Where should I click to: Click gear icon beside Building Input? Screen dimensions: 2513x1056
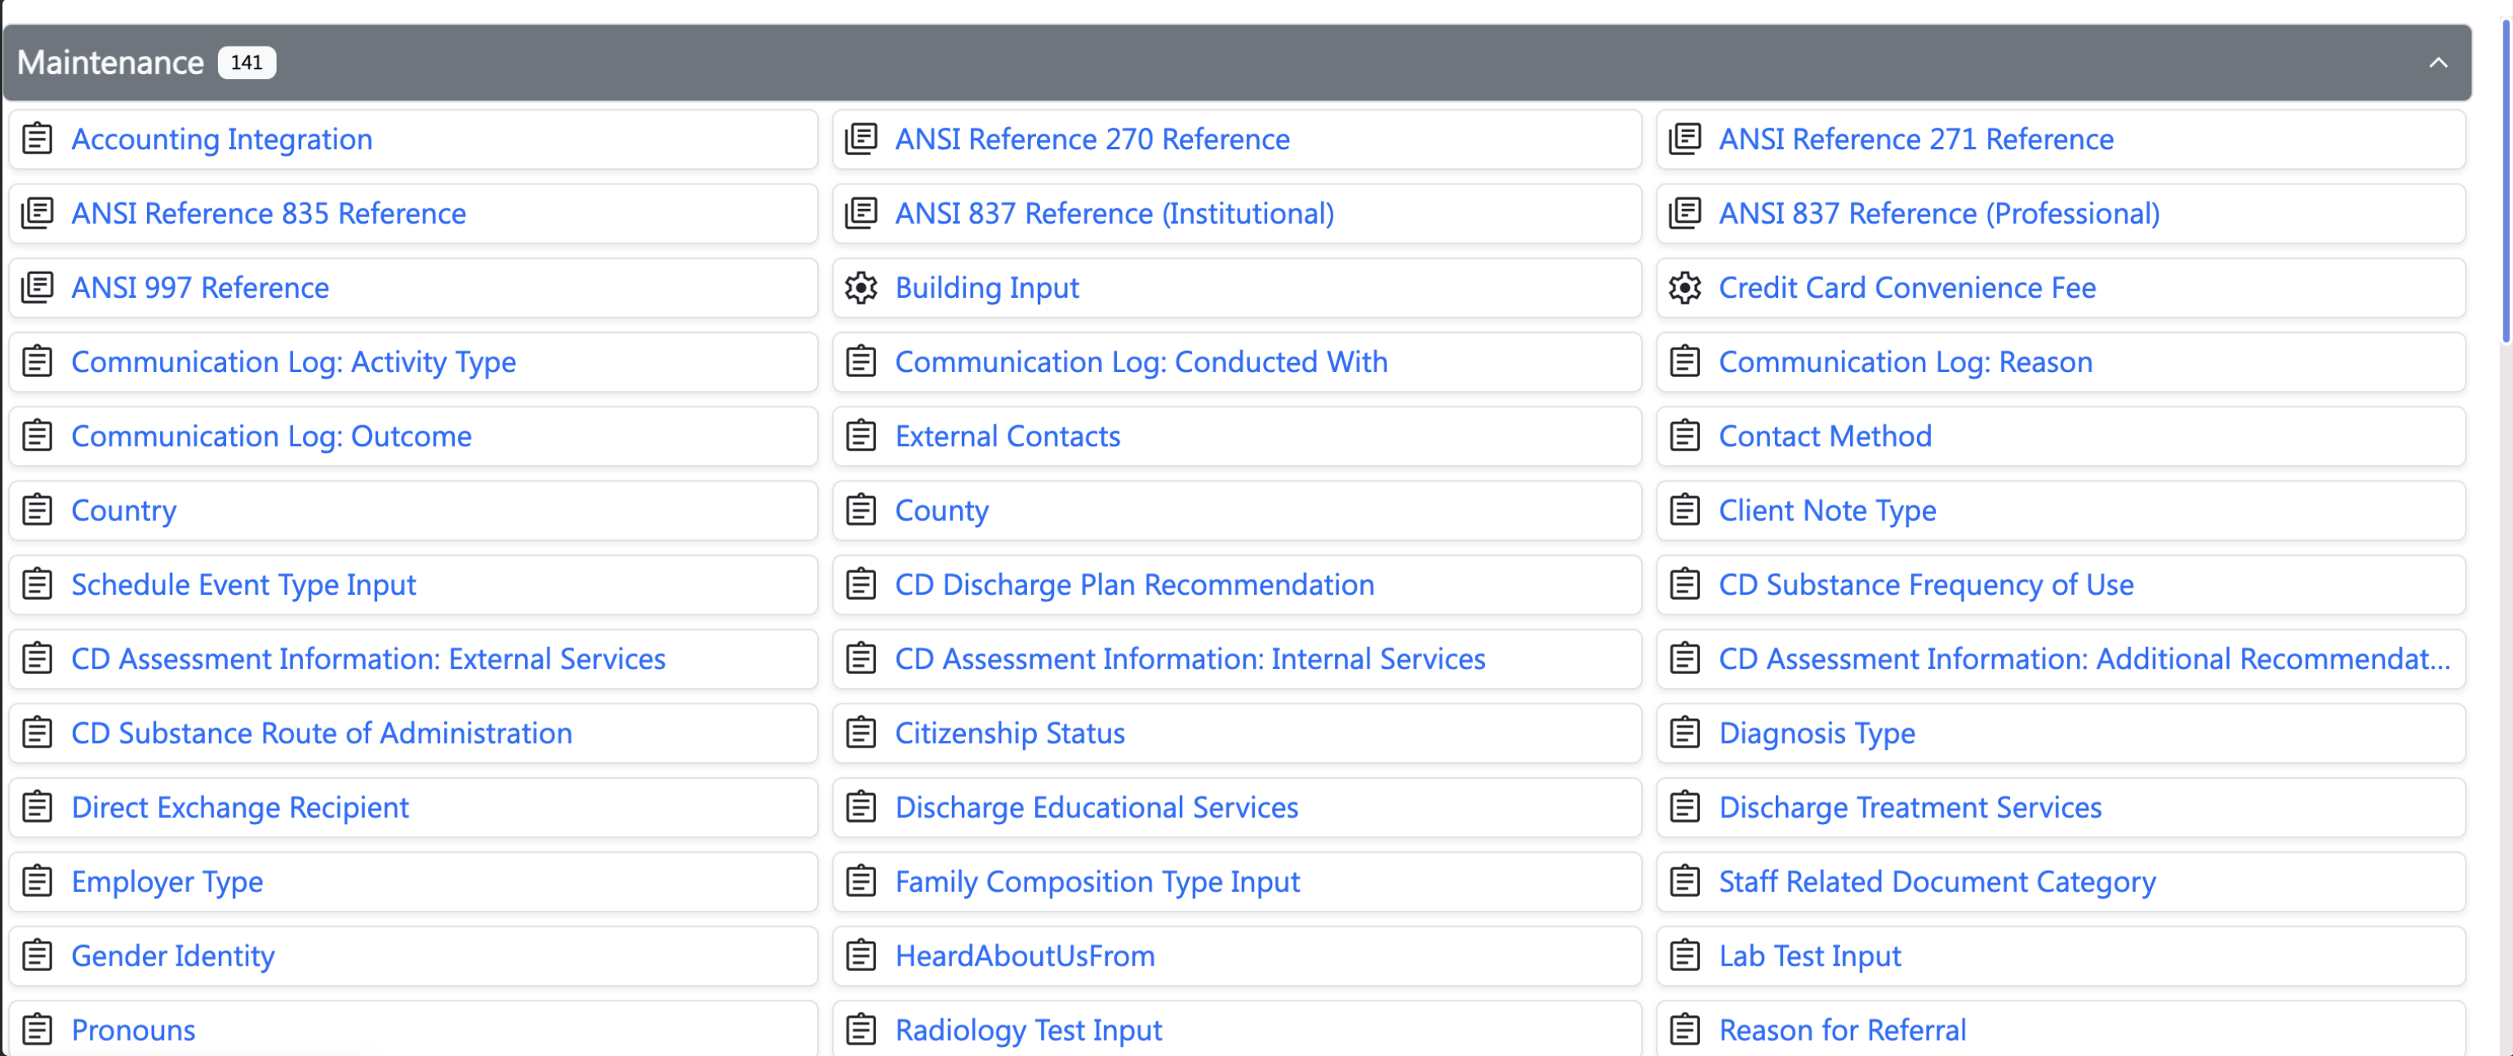click(861, 286)
